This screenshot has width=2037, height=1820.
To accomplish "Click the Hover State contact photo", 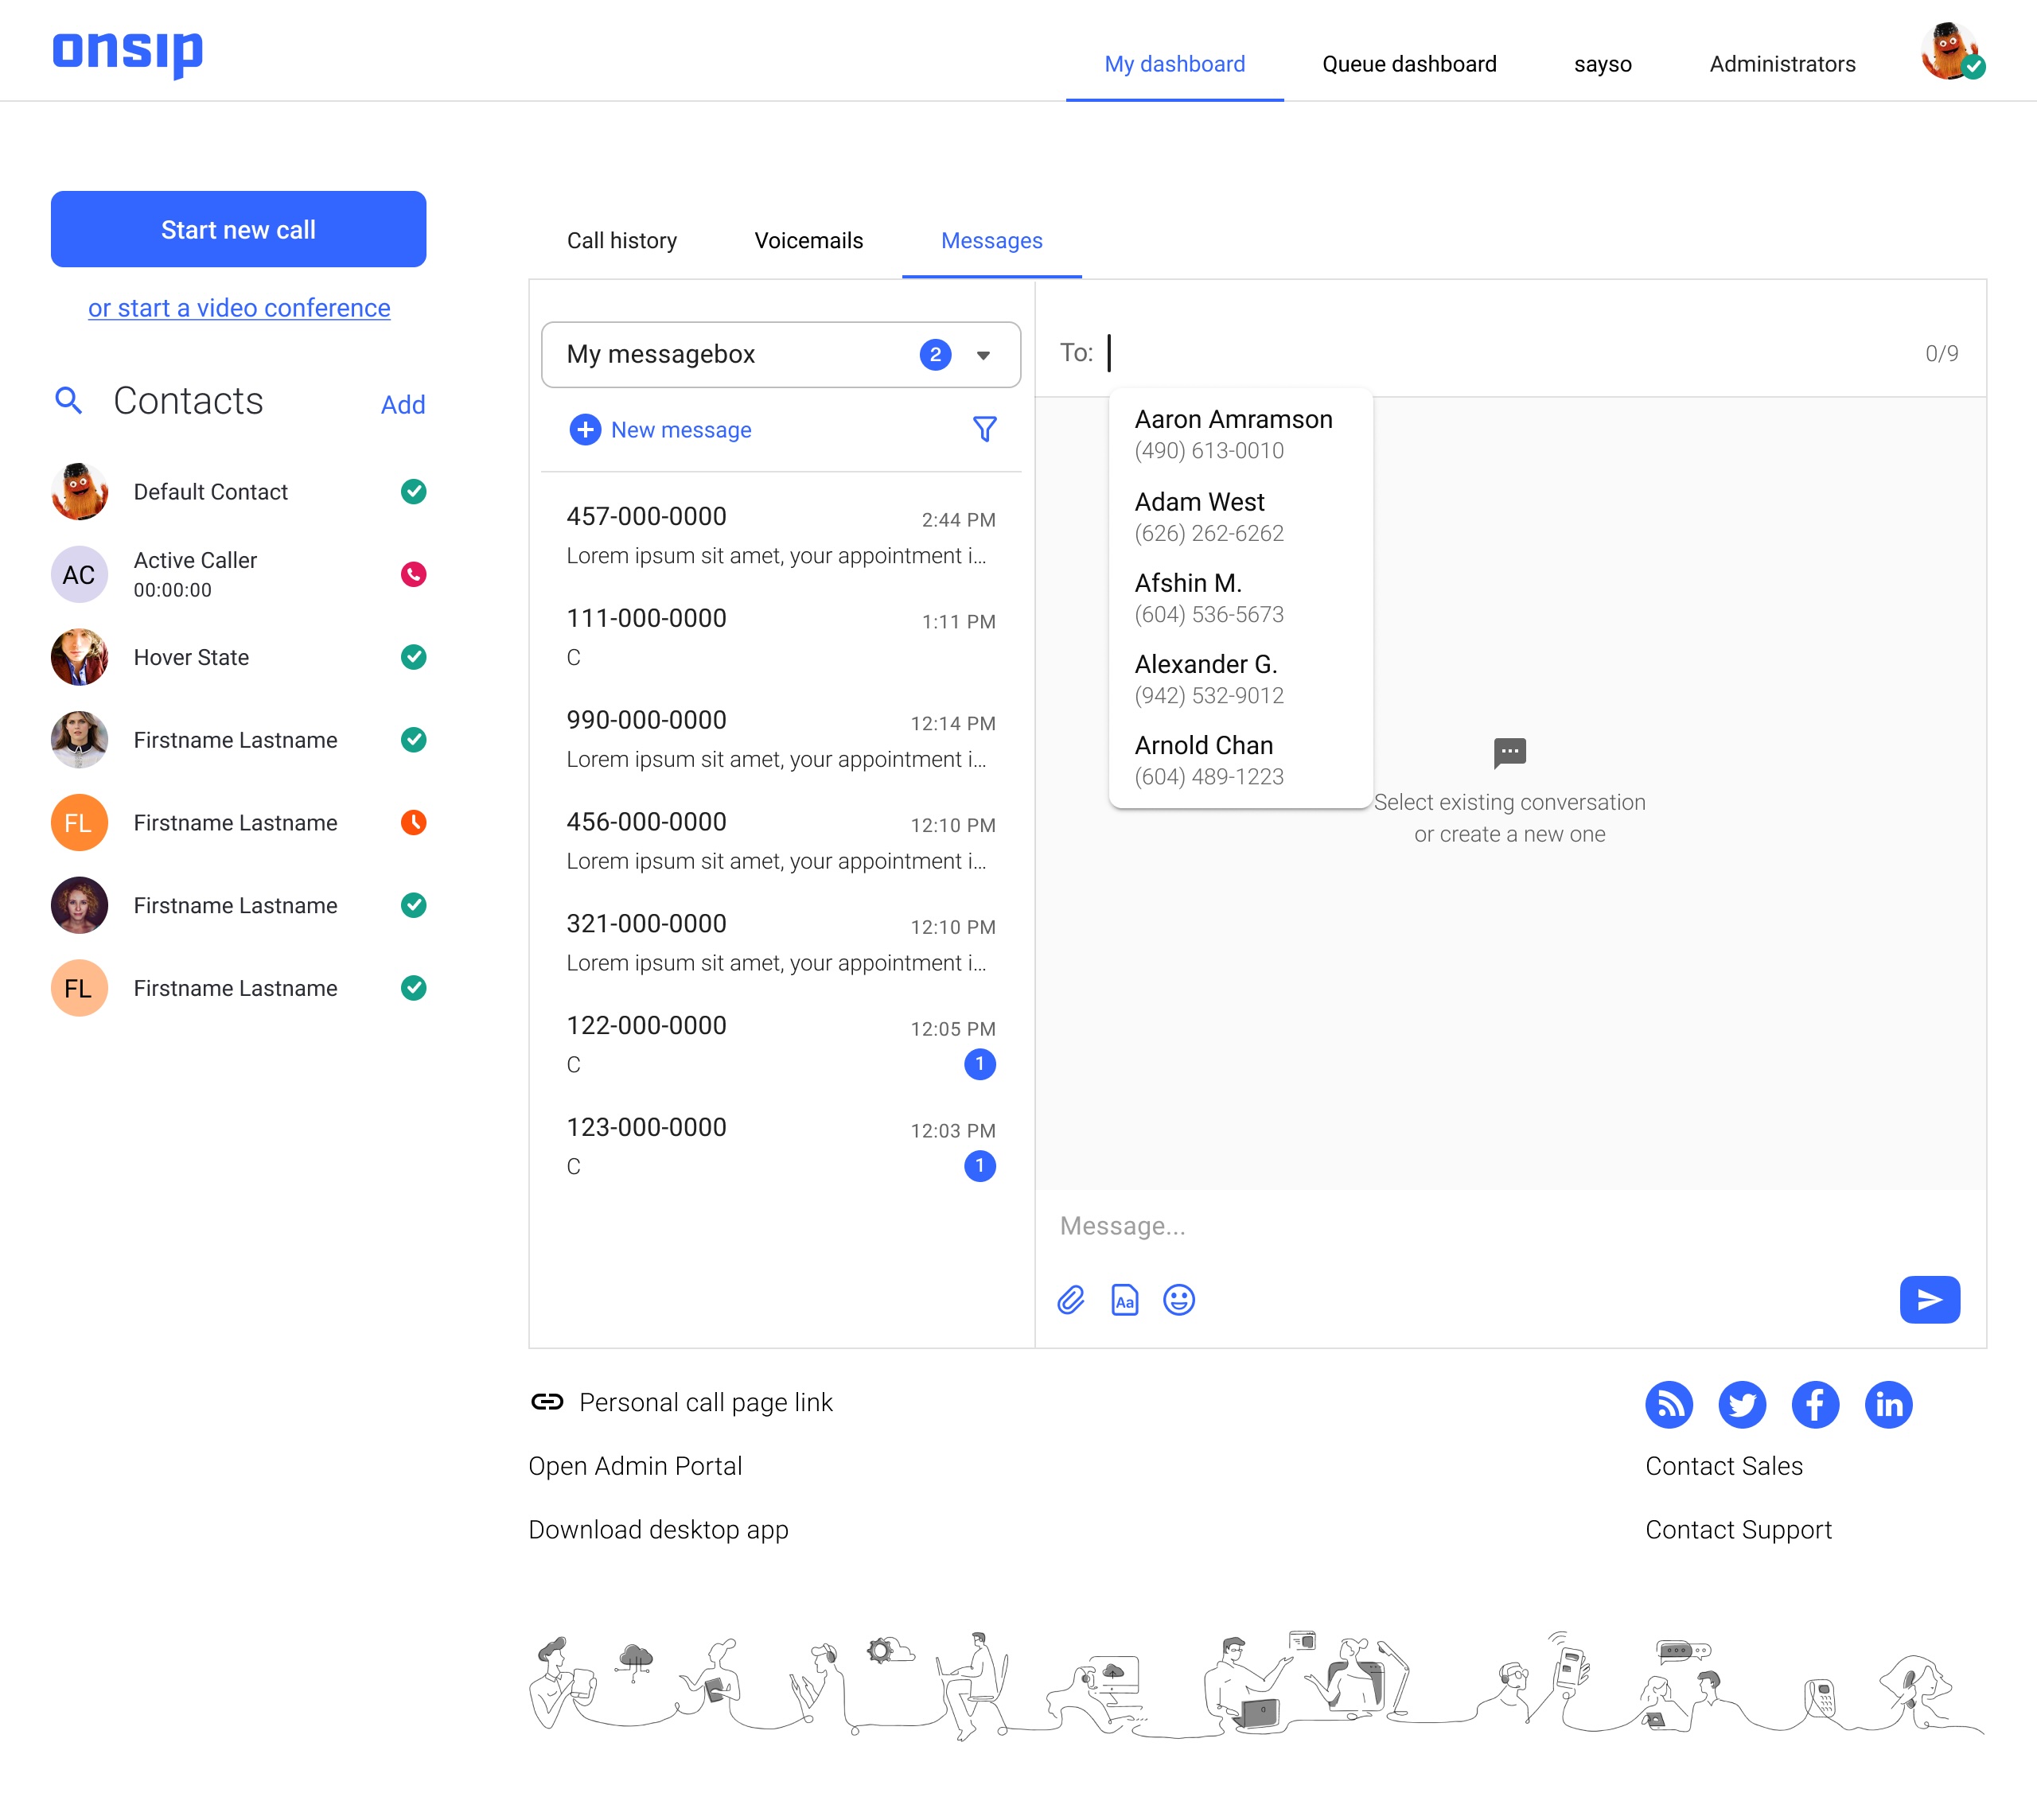I will coord(79,657).
